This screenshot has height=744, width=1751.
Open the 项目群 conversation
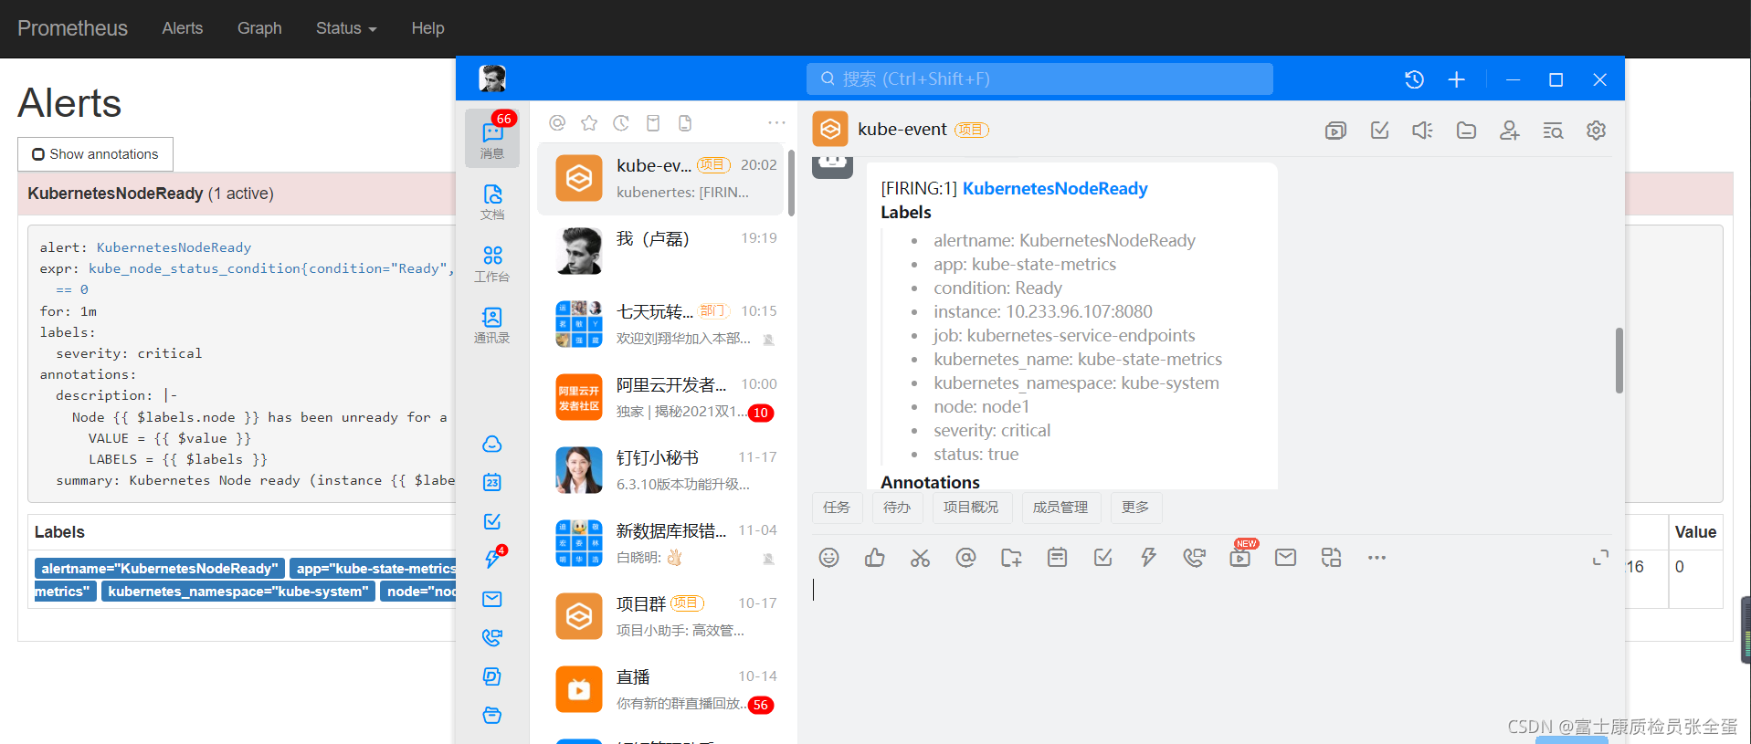point(661,616)
